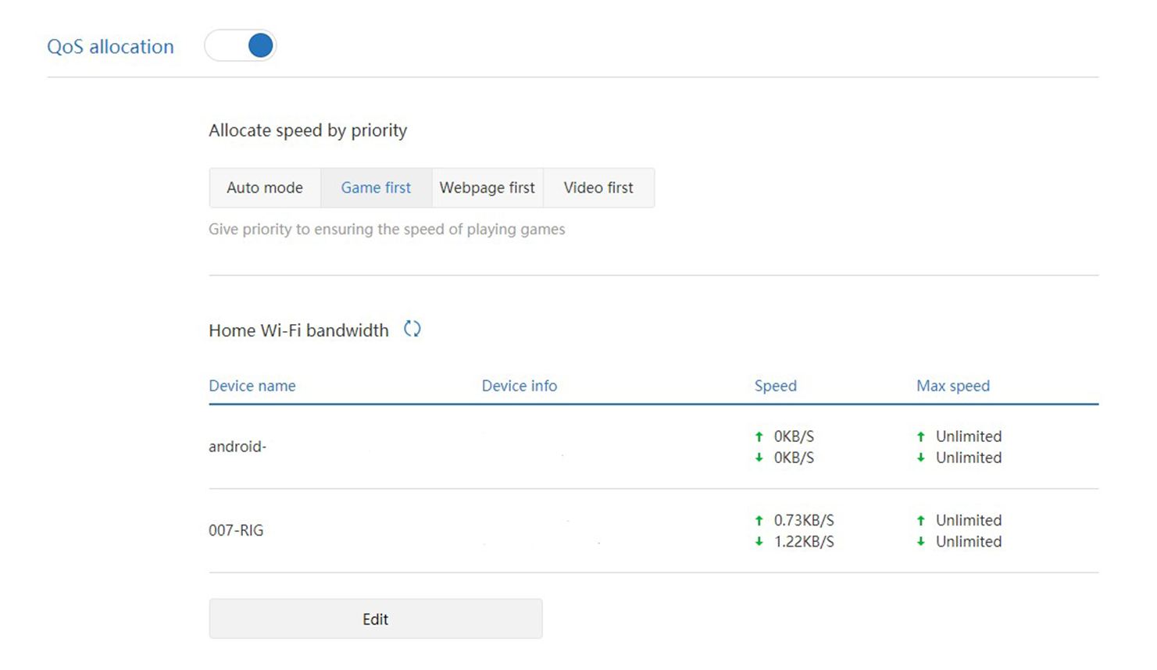Image resolution: width=1157 pixels, height=670 pixels.
Task: Click the QoS allocation heading
Action: coord(110,47)
